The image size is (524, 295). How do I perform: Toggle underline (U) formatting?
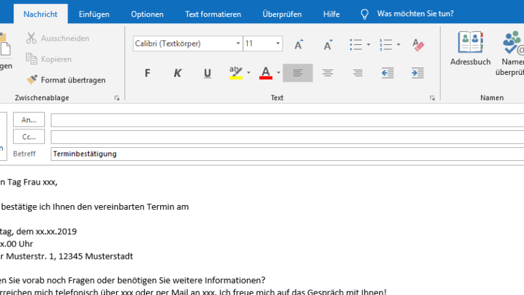[x=207, y=73]
